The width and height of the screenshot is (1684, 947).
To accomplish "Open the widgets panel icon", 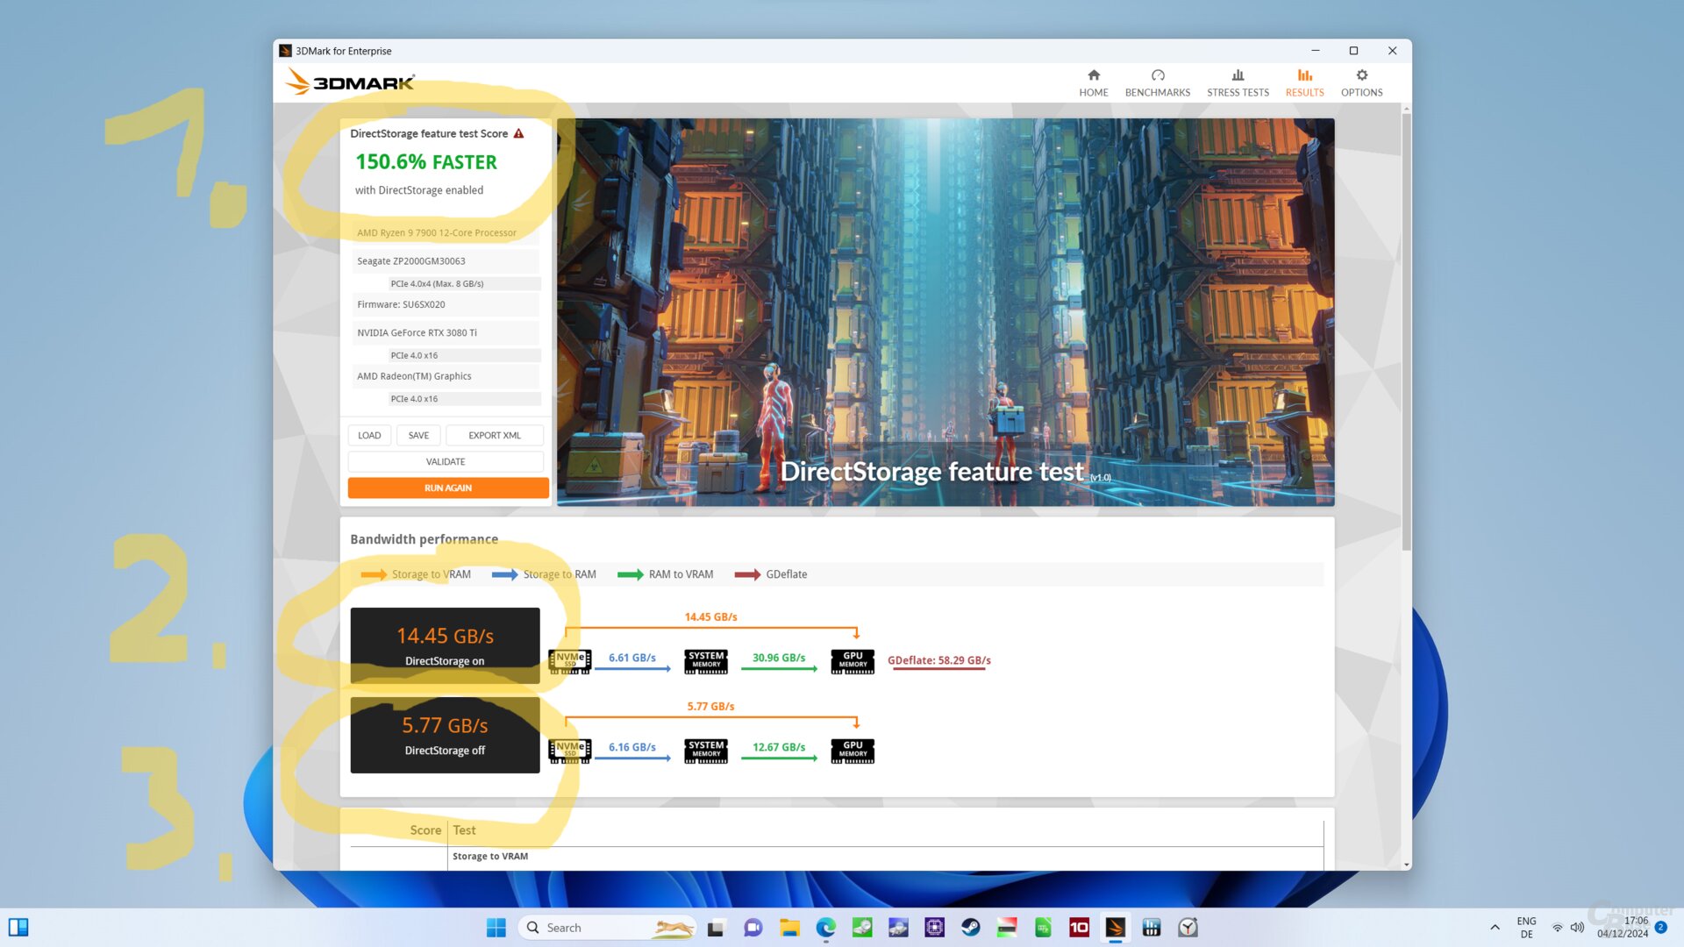I will [18, 928].
